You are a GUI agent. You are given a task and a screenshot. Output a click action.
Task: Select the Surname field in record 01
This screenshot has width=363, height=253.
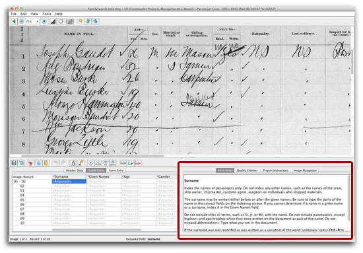click(69, 182)
